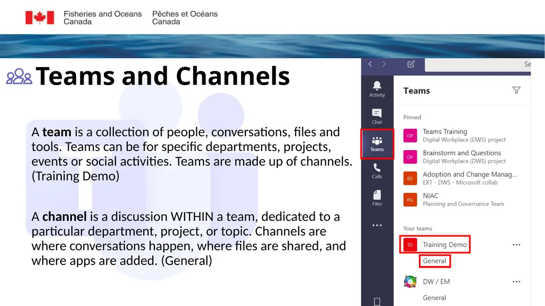Click the Teams panel heading
The width and height of the screenshot is (545, 306).
[416, 91]
